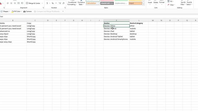Select cell 'Device: iPad'
This screenshot has height=111, width=198.
click(x=116, y=31)
